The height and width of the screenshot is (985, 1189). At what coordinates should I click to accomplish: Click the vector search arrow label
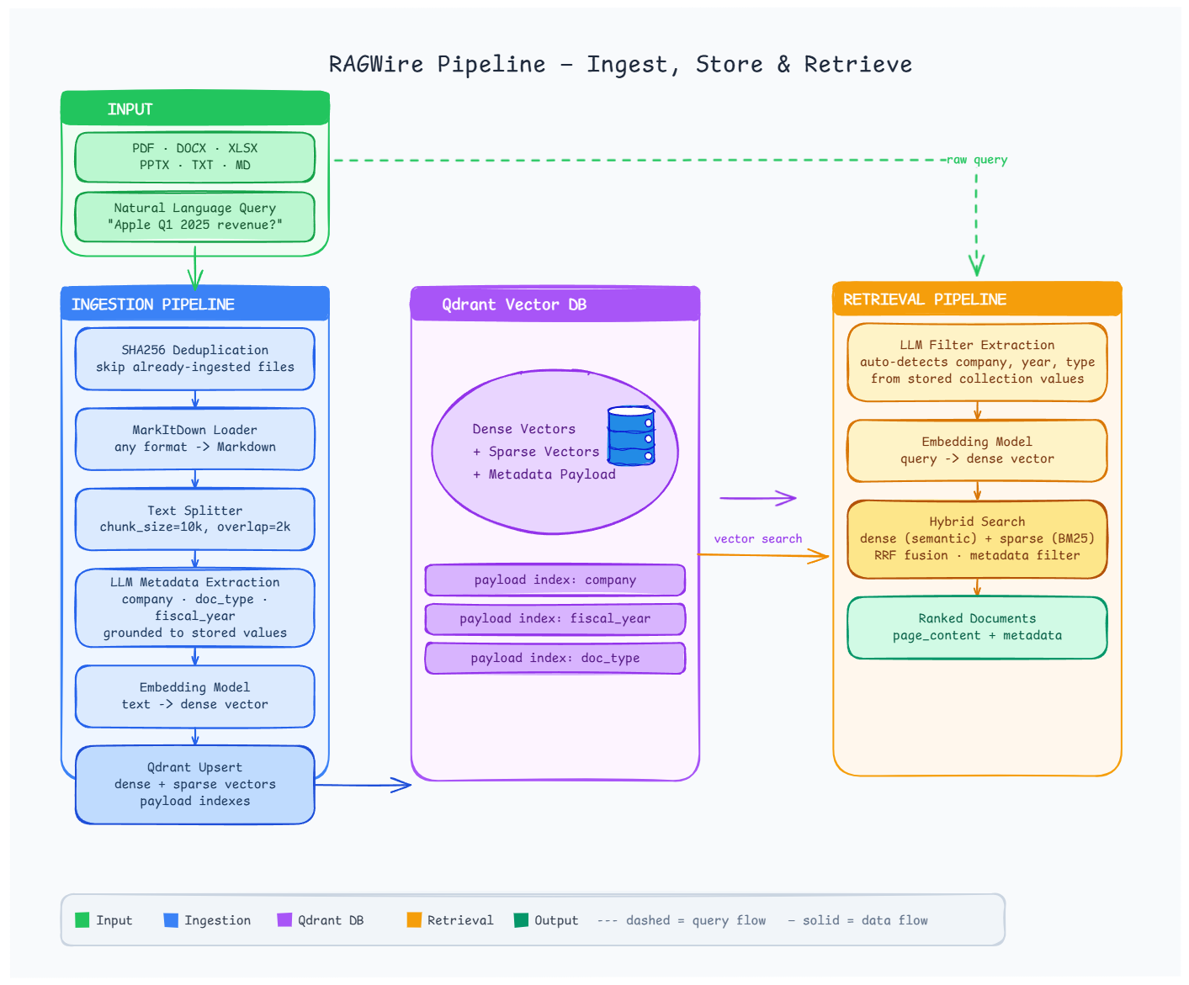tap(757, 539)
